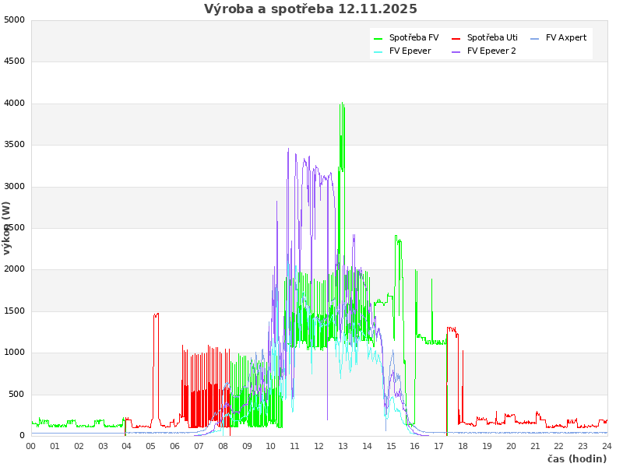Click the čas (hodin) x-axis title
Viewport: 623px width, 467px height.
(576, 459)
